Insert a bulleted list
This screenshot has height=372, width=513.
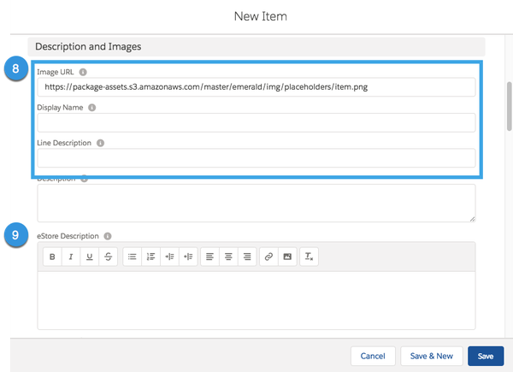[133, 257]
